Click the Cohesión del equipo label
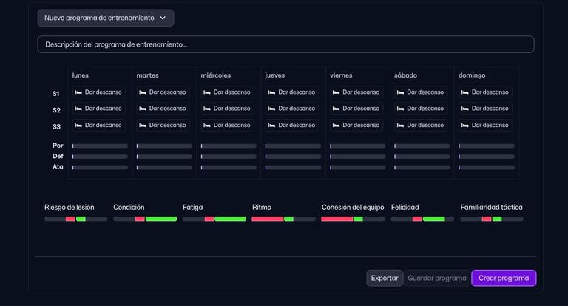 pos(353,208)
